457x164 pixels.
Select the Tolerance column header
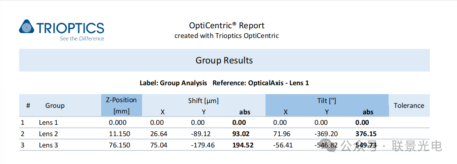pos(409,105)
